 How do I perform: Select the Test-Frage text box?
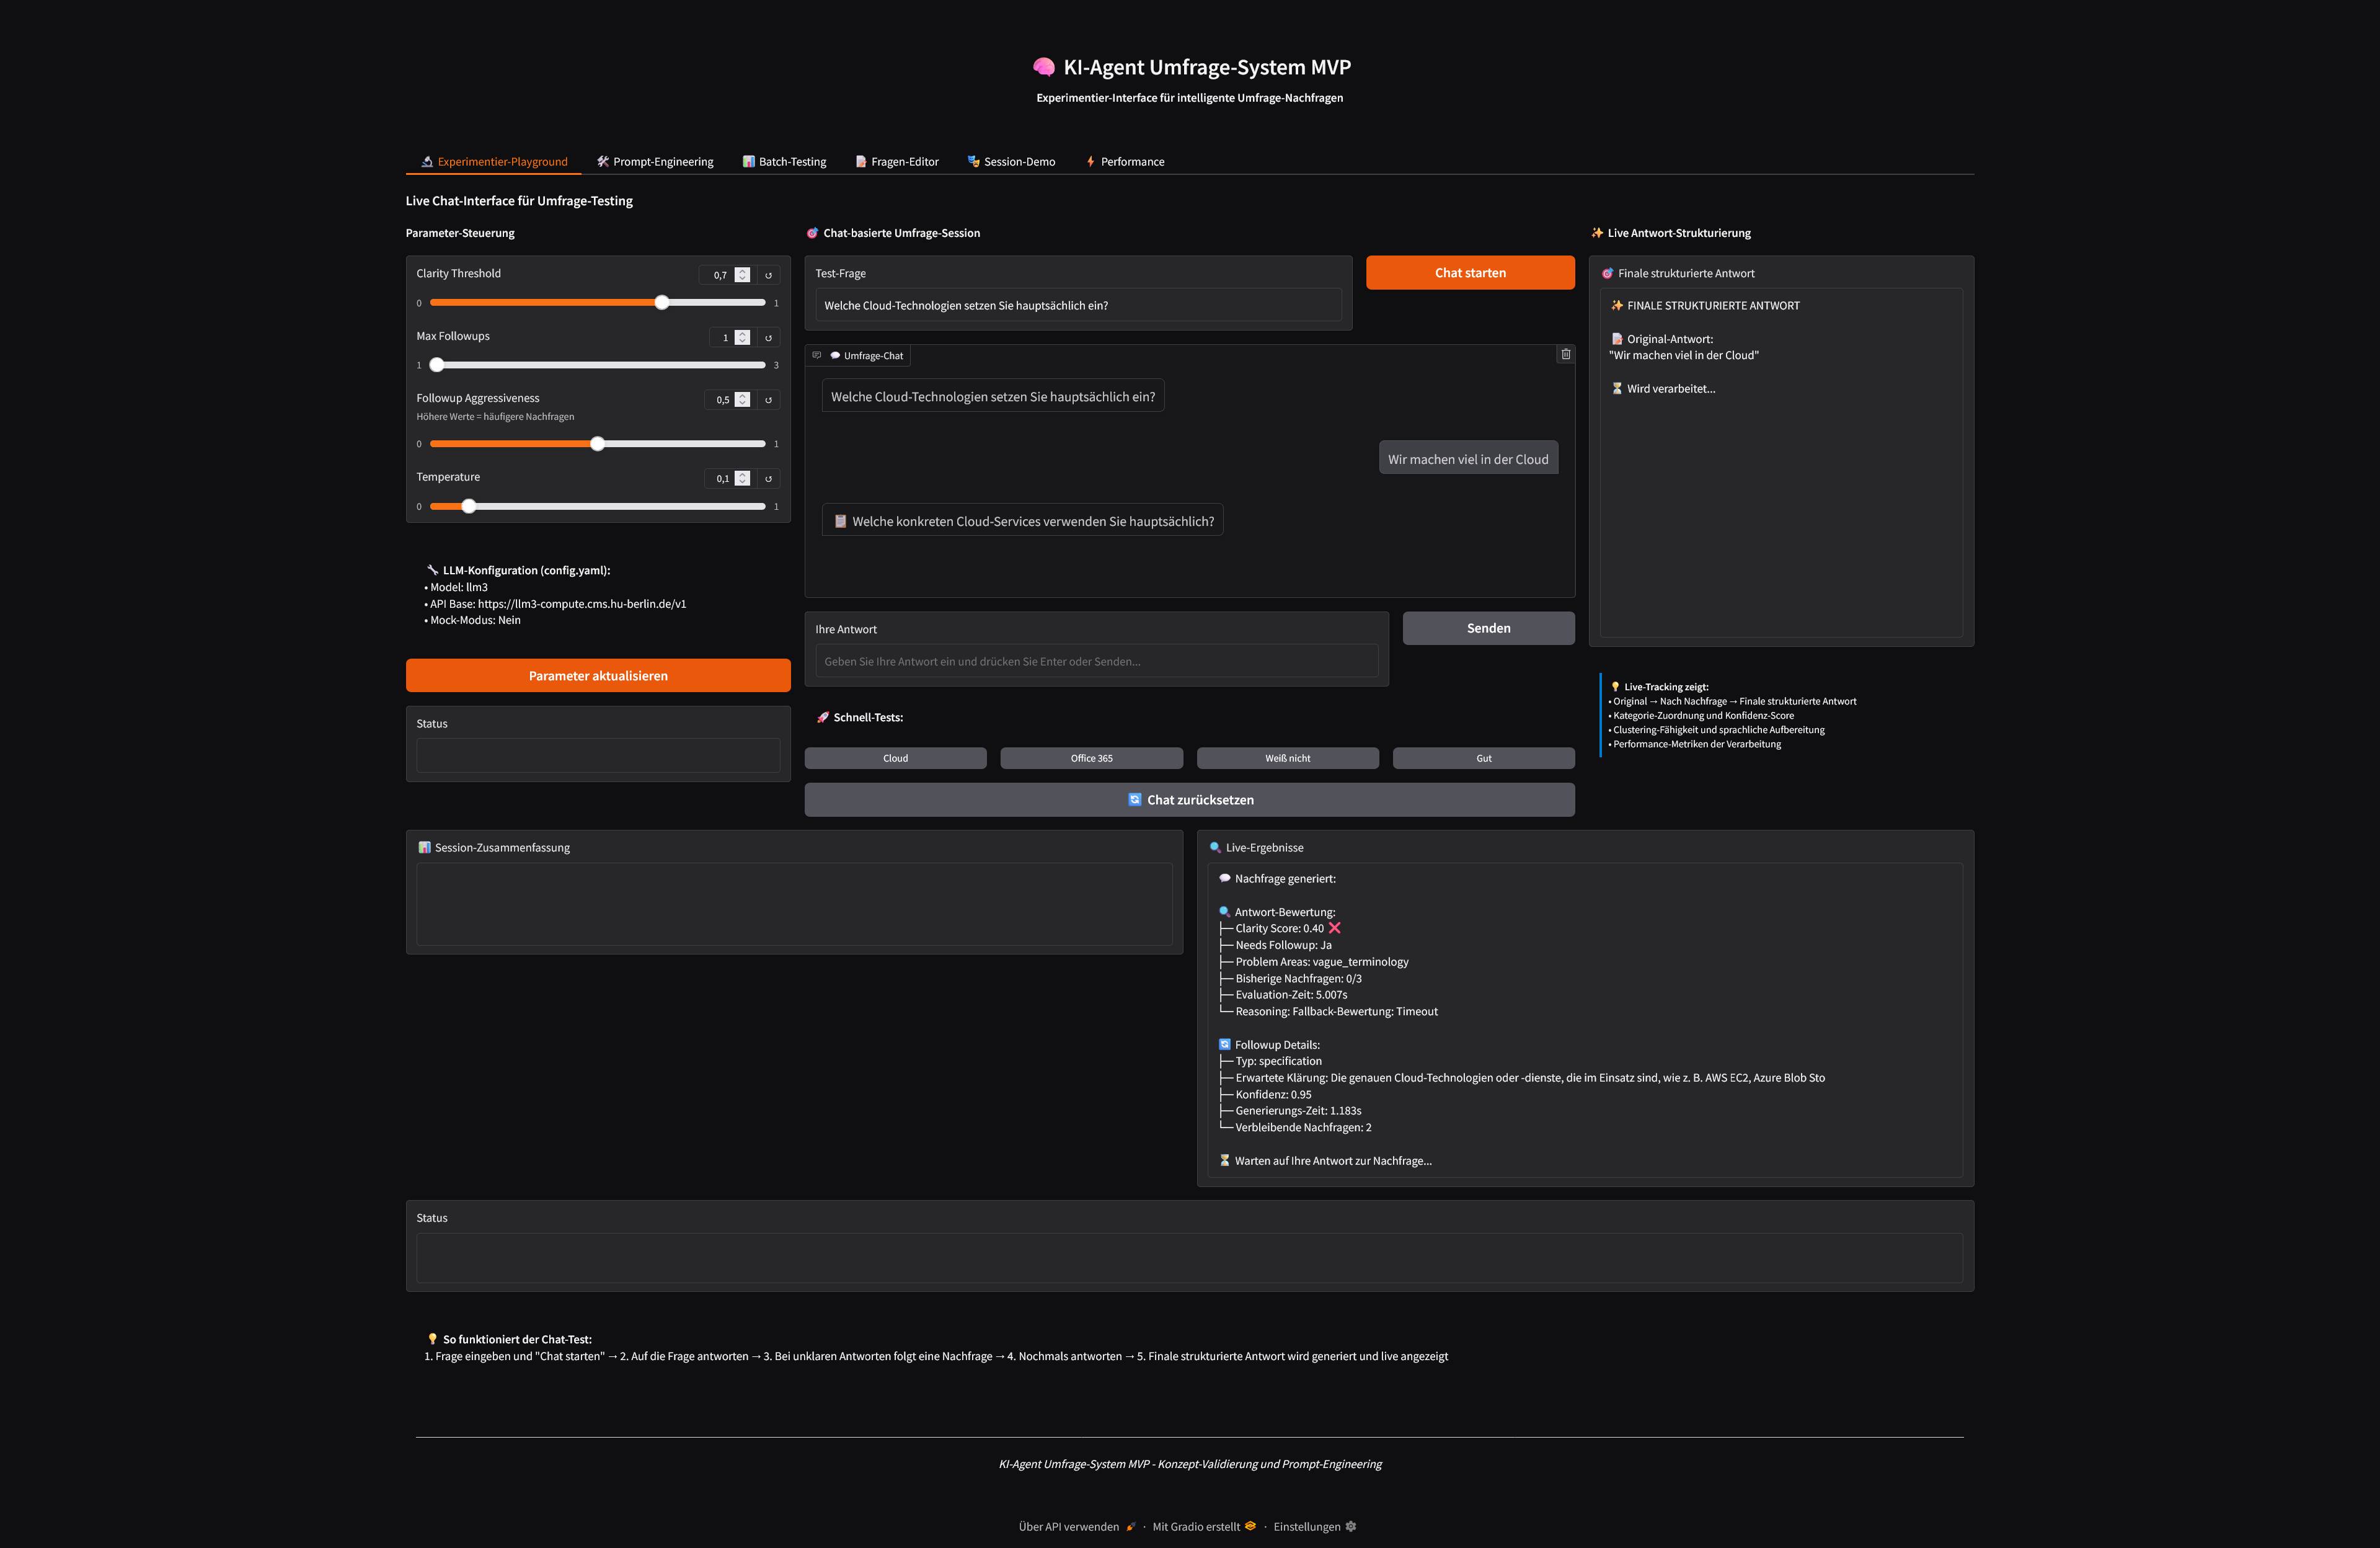point(1079,304)
